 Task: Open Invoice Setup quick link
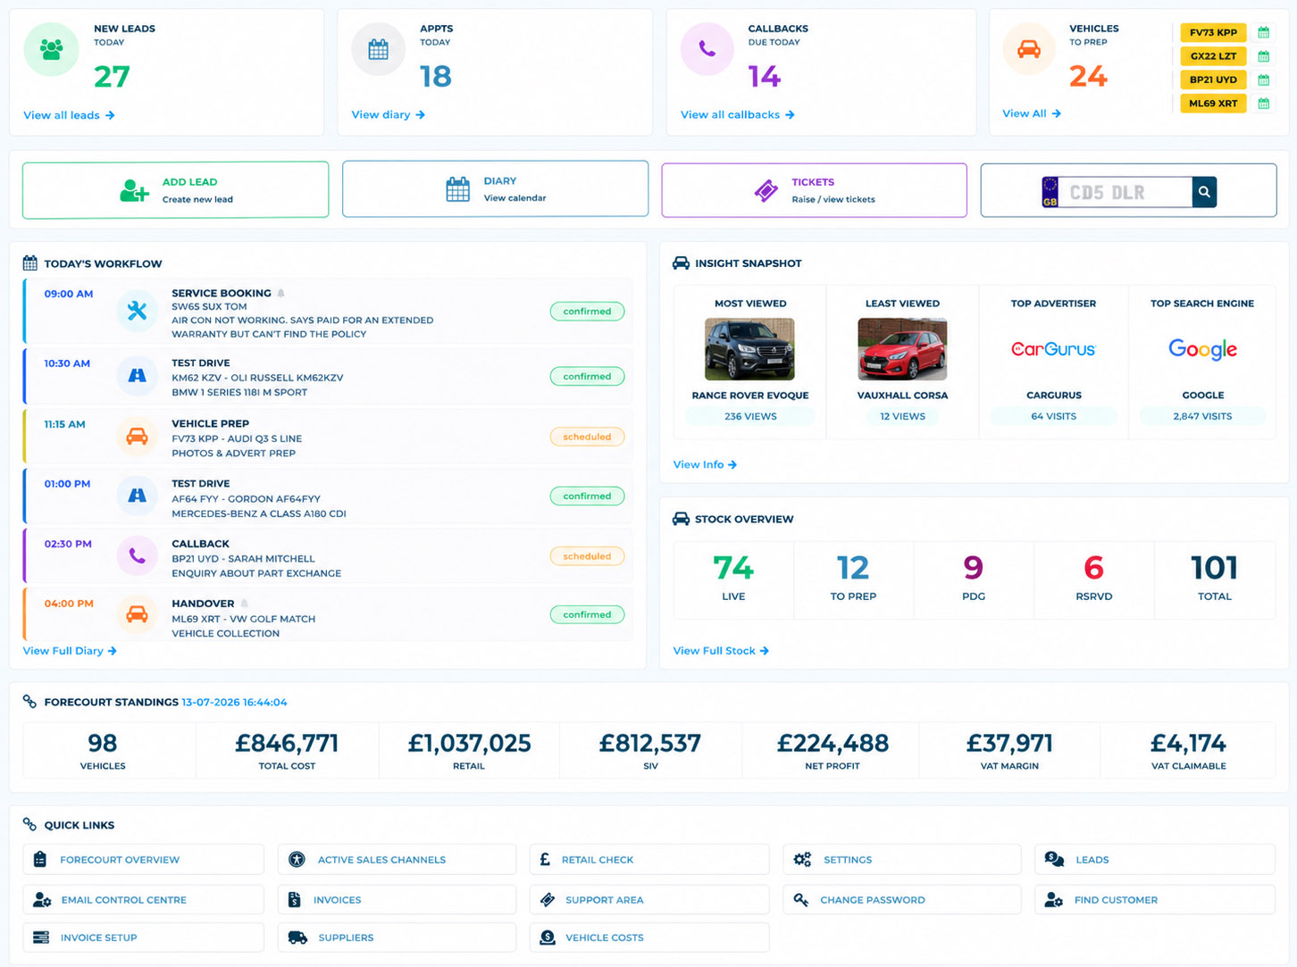click(x=144, y=938)
